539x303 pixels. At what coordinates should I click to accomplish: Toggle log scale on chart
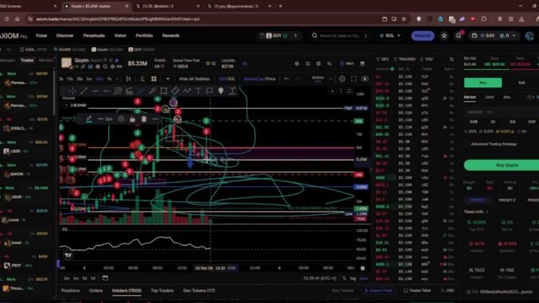353,278
